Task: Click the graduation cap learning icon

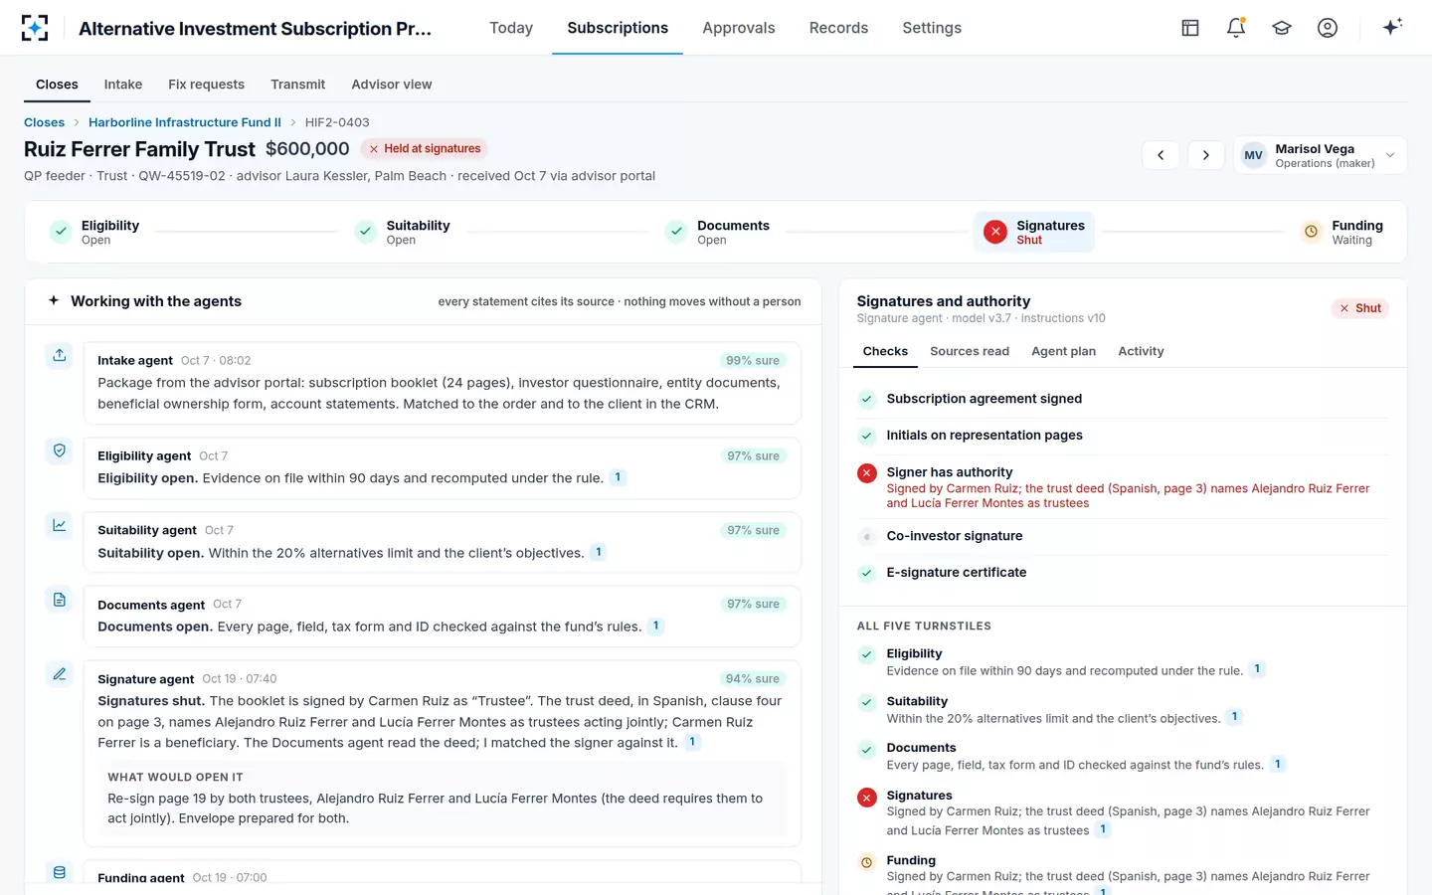Action: [x=1282, y=28]
